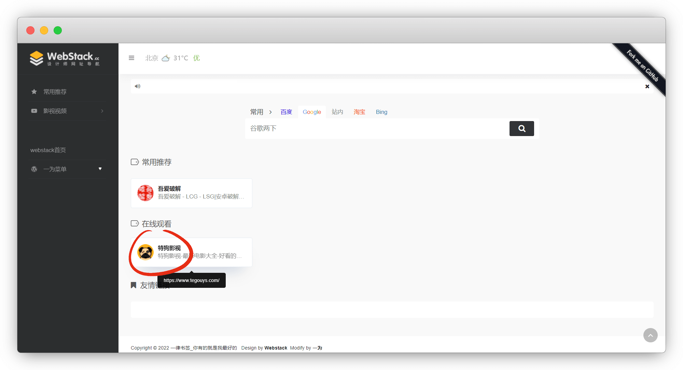Choose the 淘宝 search option
The width and height of the screenshot is (683, 370).
359,112
